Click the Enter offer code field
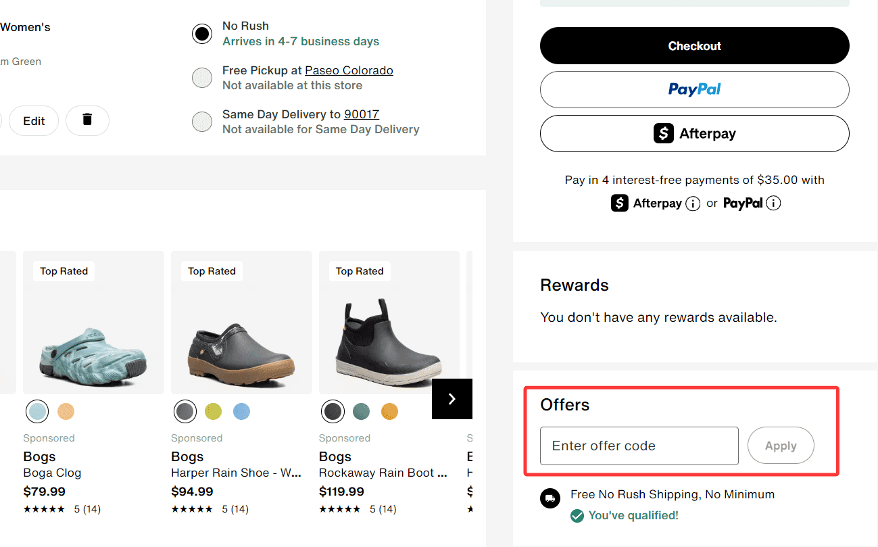Viewport: 878px width, 547px height. (639, 446)
